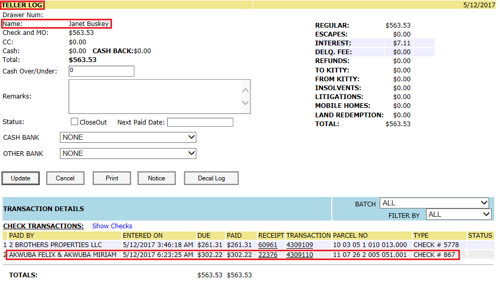Click the TELLER LOG title
The width and height of the screenshot is (500, 282).
pos(22,5)
